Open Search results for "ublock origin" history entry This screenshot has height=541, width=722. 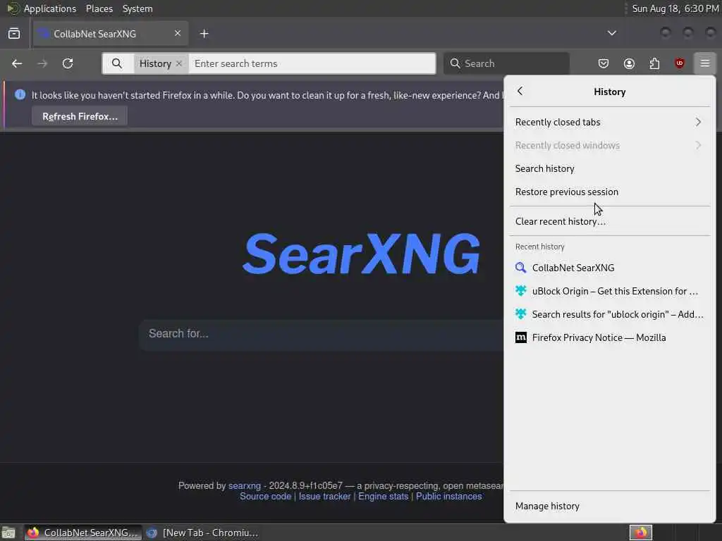(609, 314)
